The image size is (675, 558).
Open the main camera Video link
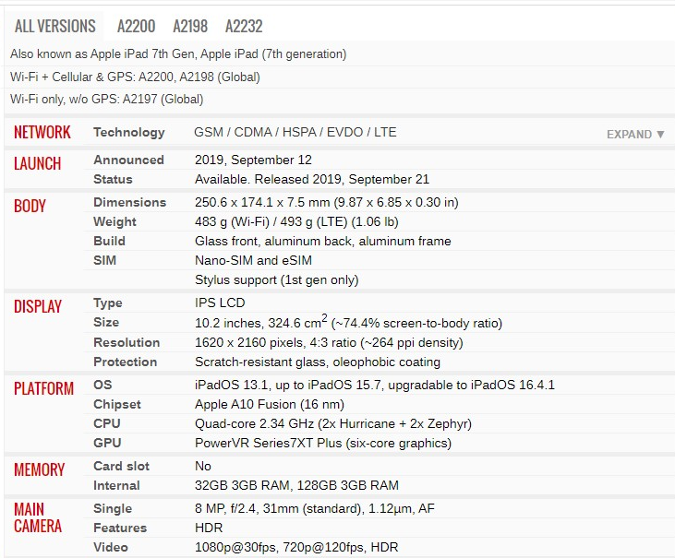coord(111,547)
